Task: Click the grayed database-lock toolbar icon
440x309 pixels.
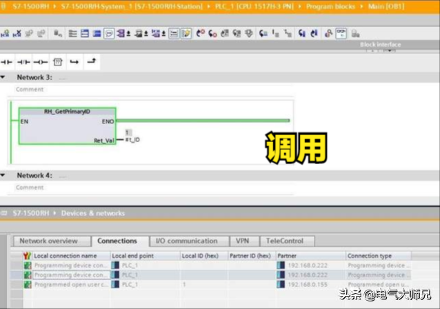Action: (x=355, y=34)
